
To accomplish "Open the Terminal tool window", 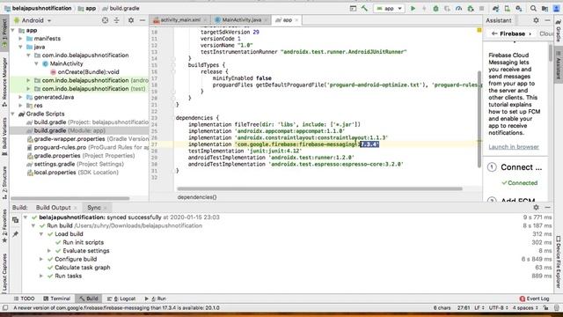I will point(56,299).
